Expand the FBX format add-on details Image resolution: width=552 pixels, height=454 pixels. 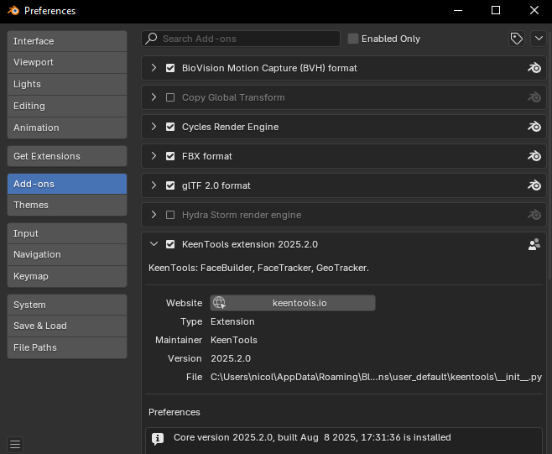[154, 156]
